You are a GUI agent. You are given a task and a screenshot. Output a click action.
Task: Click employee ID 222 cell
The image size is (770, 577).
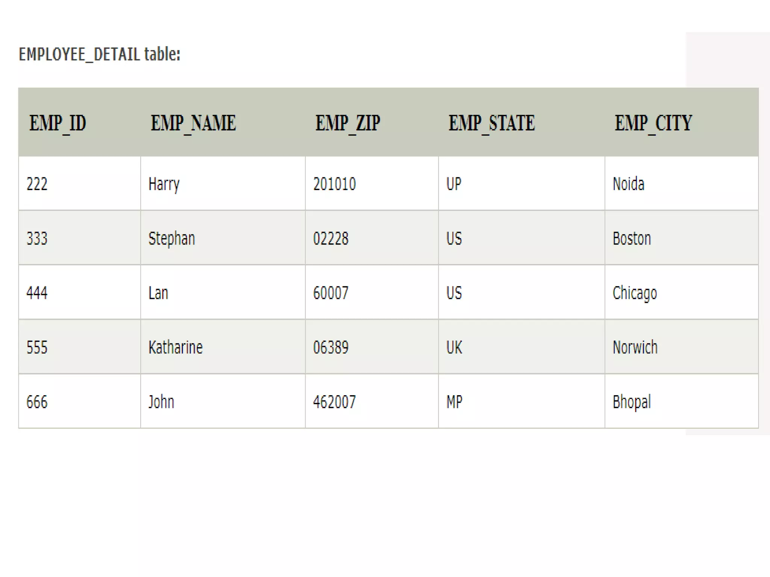point(80,184)
